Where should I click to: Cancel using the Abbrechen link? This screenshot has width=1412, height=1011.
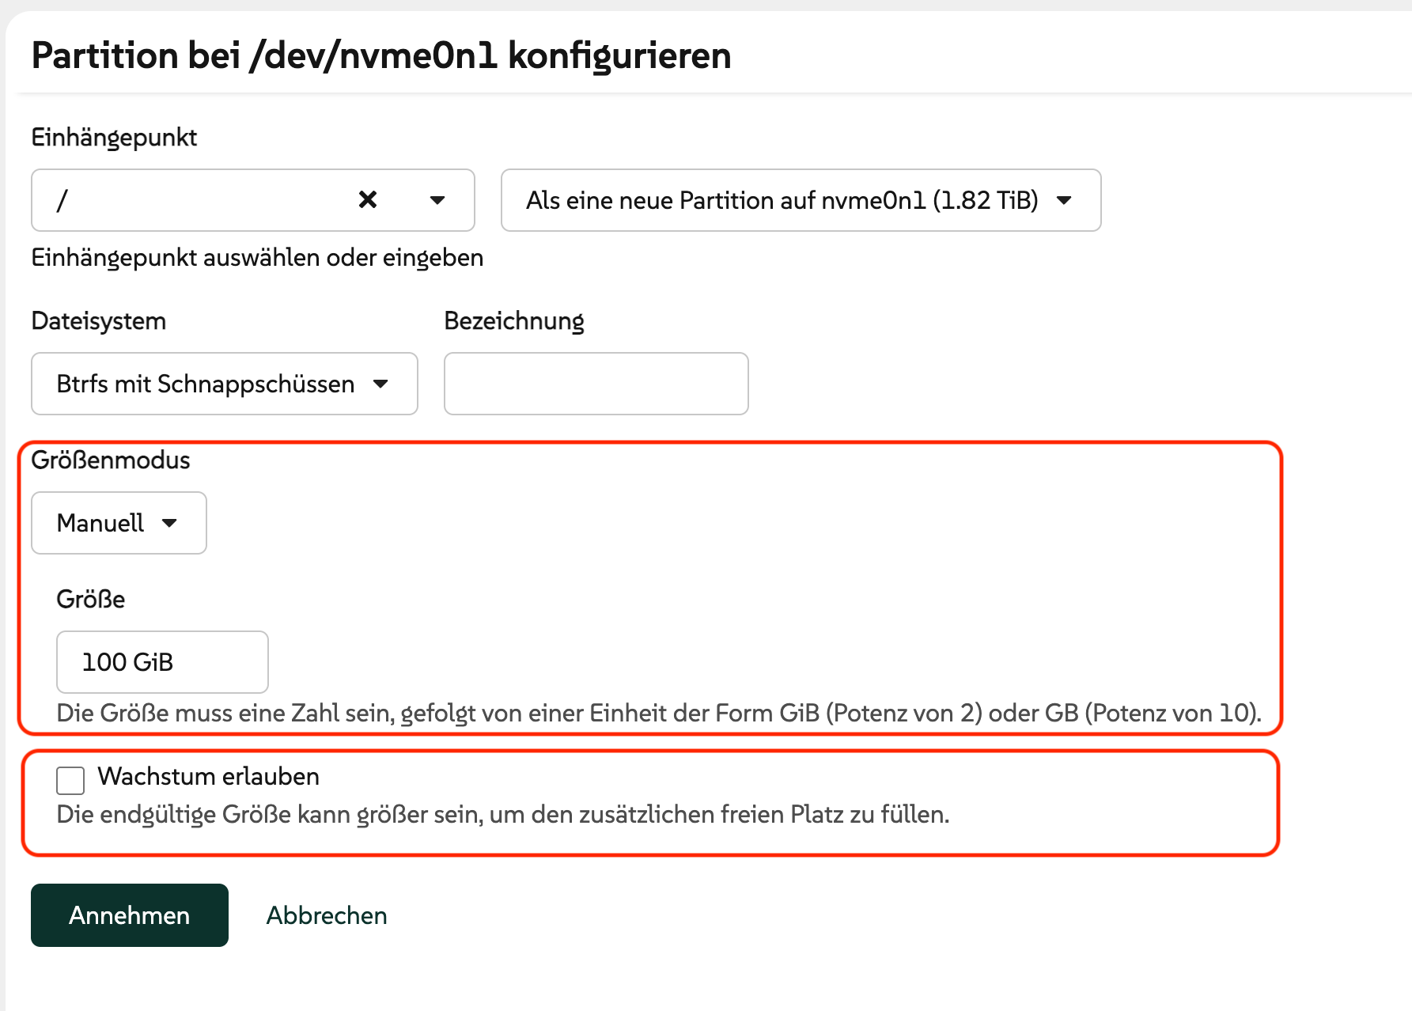tap(326, 915)
